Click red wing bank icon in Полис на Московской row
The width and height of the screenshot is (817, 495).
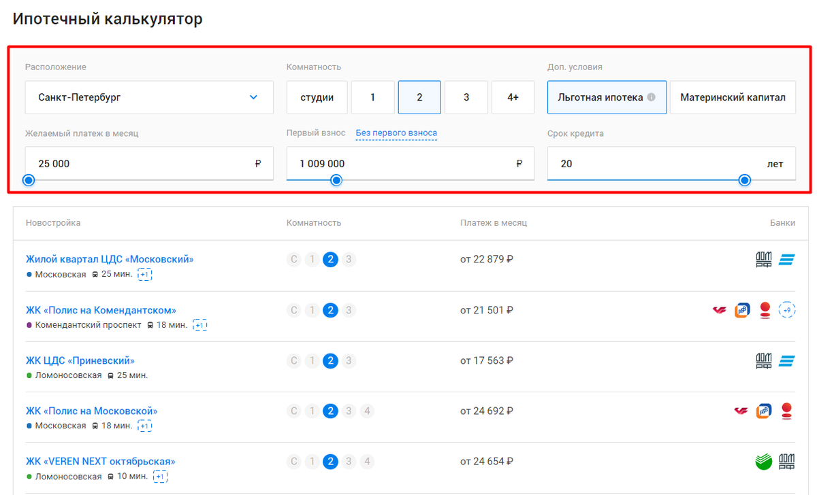[x=741, y=411]
